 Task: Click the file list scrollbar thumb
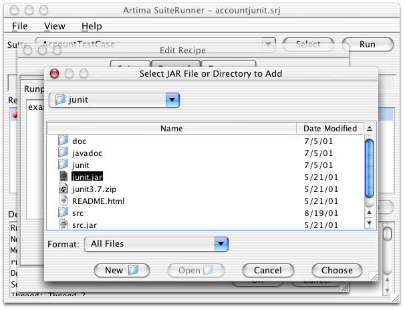point(370,169)
